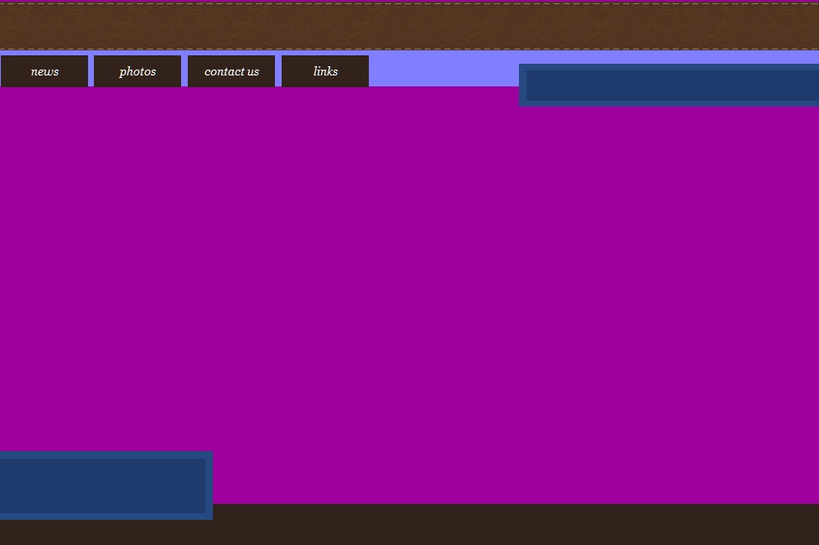Image resolution: width=819 pixels, height=545 pixels.
Task: Switch to the photos tab
Action: coord(137,71)
